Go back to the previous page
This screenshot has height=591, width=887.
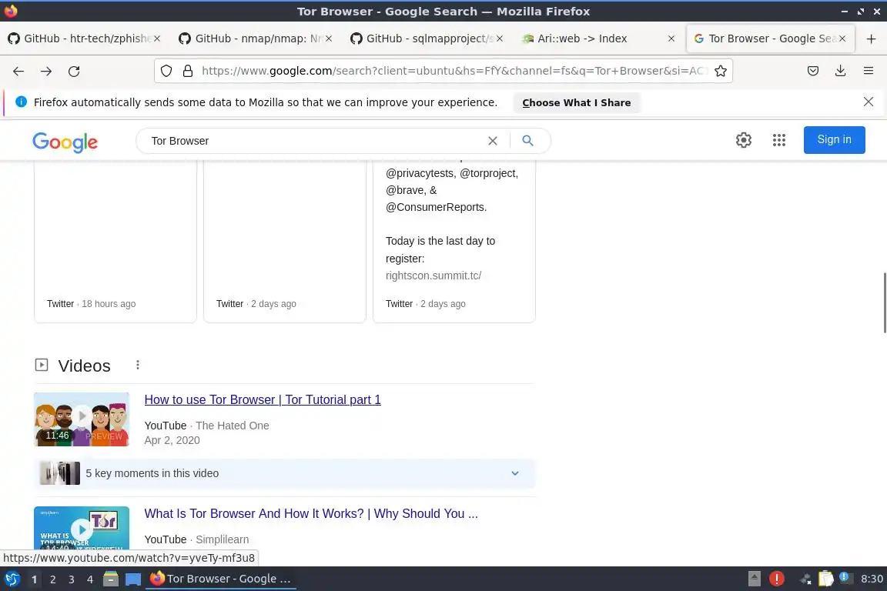click(18, 72)
